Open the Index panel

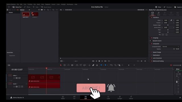(x=36, y=7)
